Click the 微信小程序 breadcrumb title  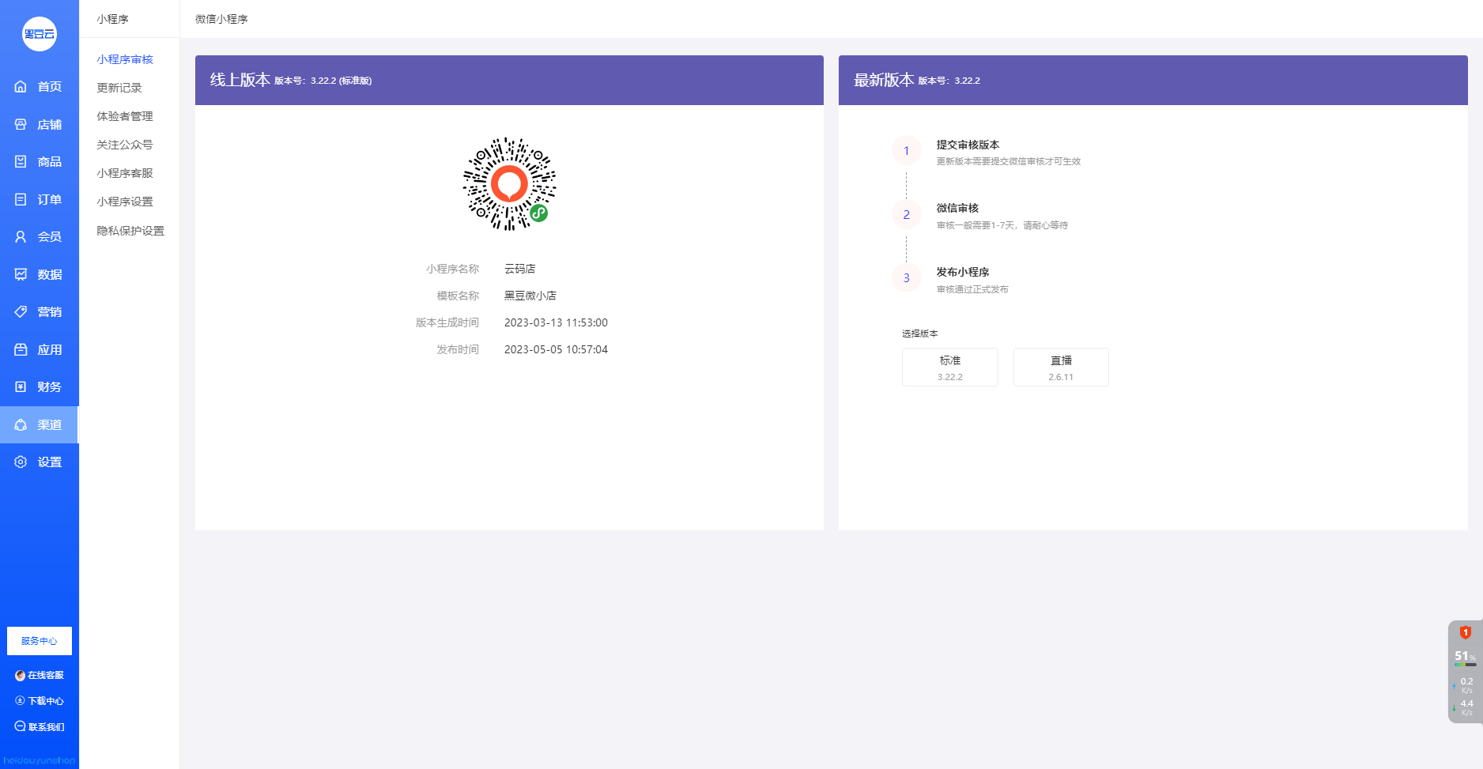click(221, 19)
